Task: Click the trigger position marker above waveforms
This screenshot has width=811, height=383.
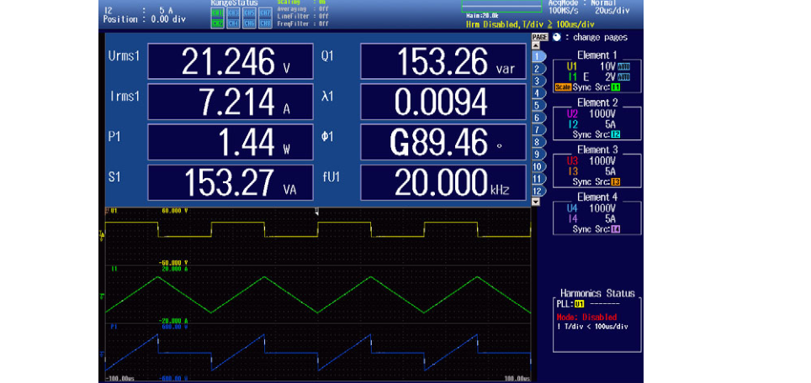Action: coord(316,211)
